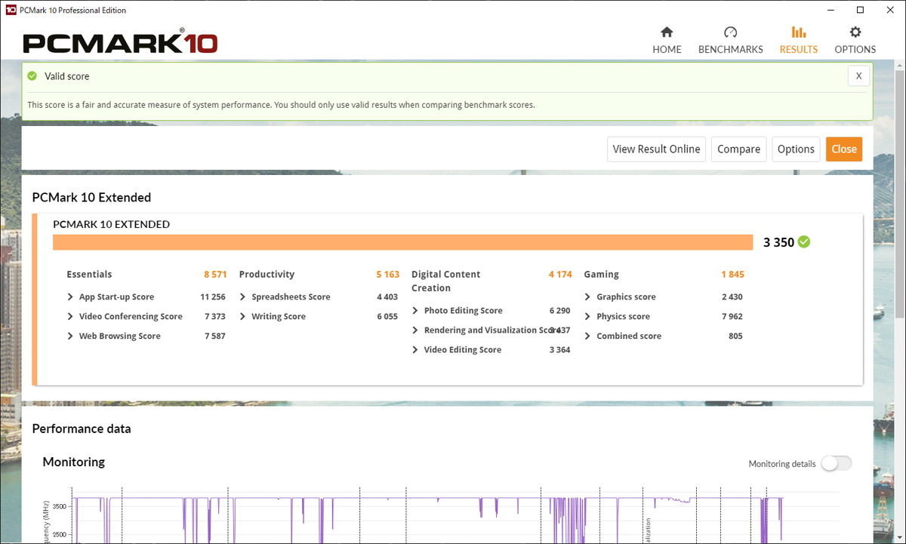Click Video Editing value 3 364

pyautogui.click(x=560, y=350)
